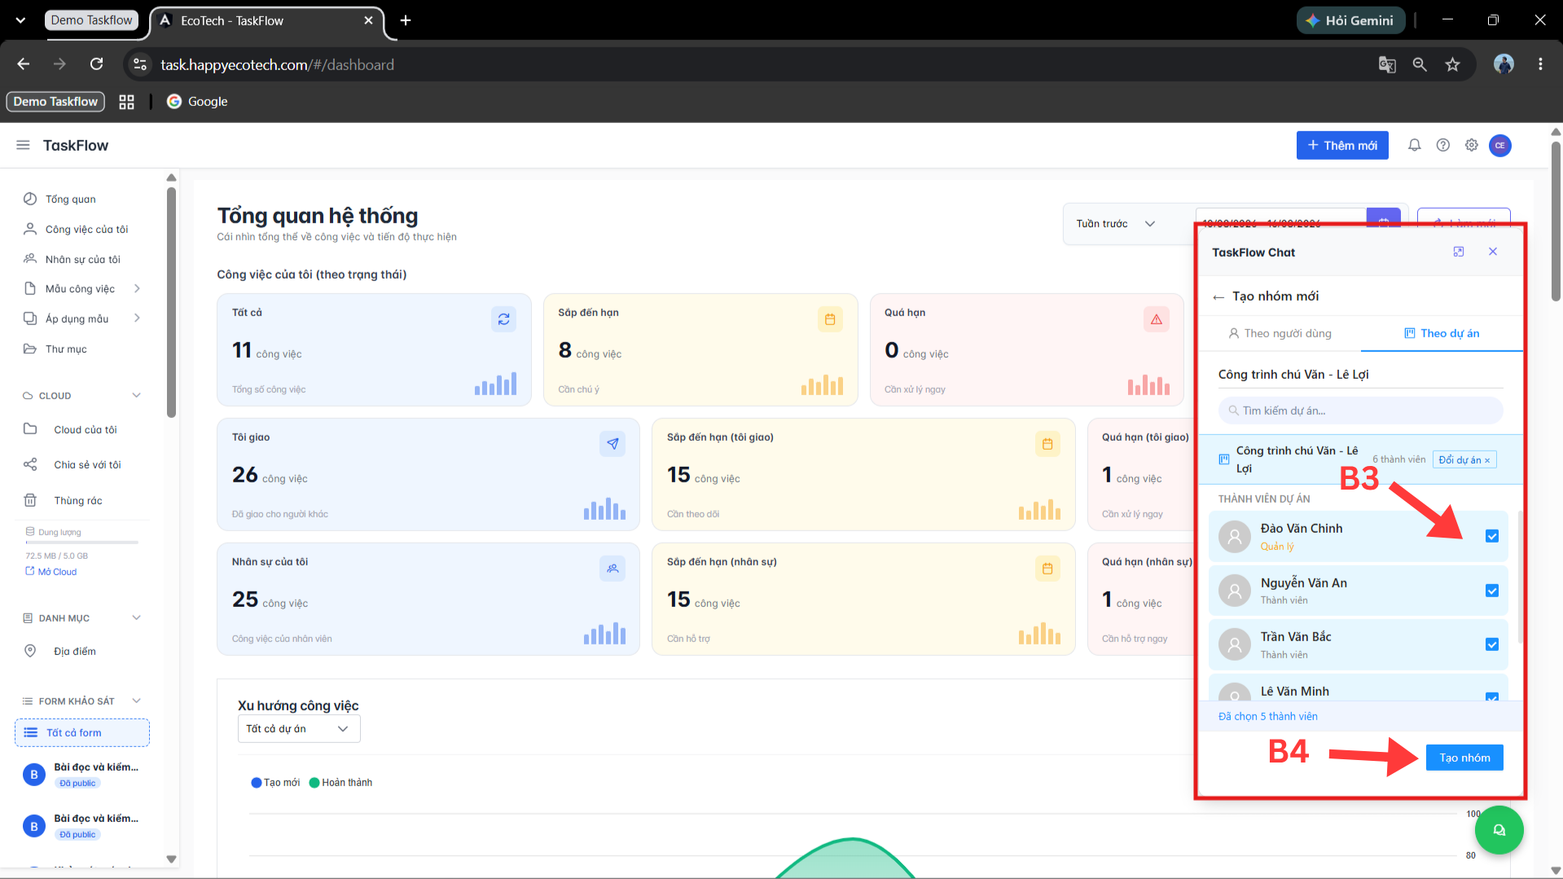Open Tổng quan in sidebar
This screenshot has width=1563, height=879.
tap(70, 199)
